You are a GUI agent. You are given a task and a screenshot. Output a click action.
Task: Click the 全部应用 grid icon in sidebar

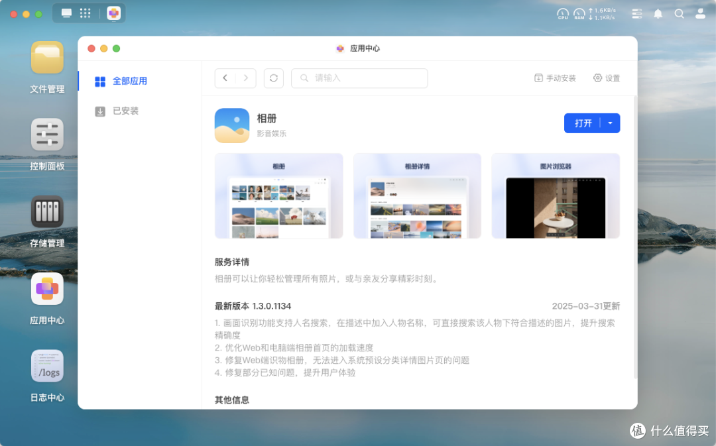(x=100, y=82)
